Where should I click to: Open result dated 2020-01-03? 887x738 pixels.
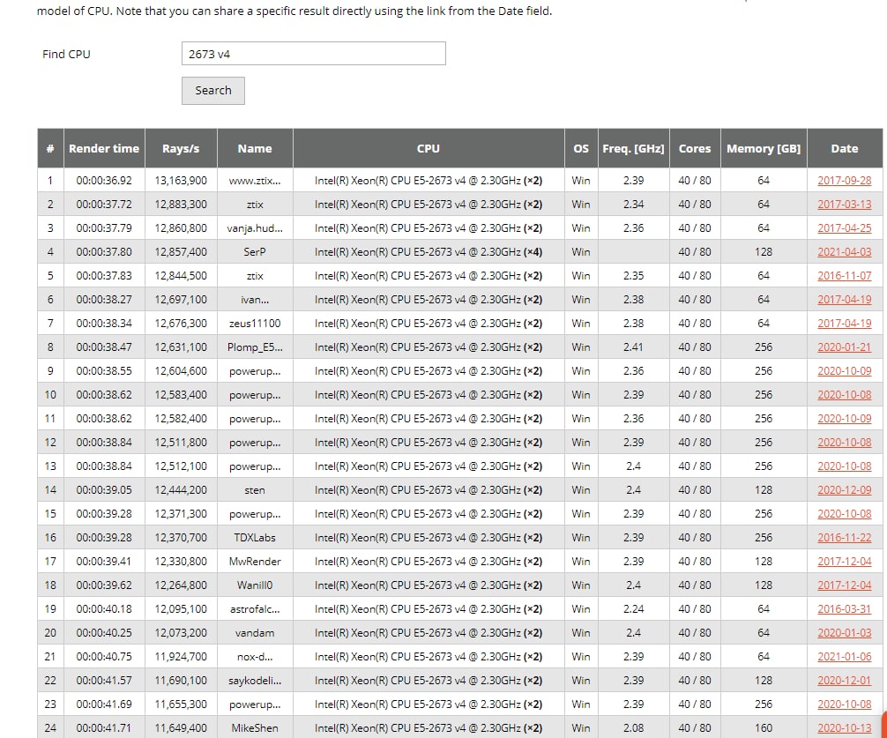844,632
